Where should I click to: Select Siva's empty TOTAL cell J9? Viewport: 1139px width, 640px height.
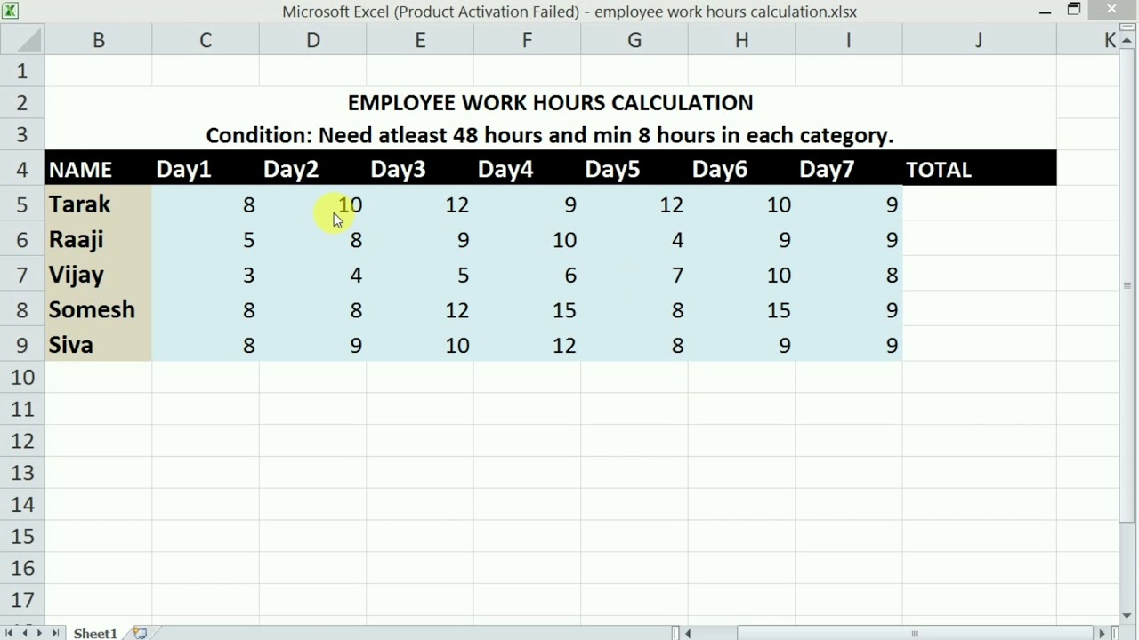point(980,345)
